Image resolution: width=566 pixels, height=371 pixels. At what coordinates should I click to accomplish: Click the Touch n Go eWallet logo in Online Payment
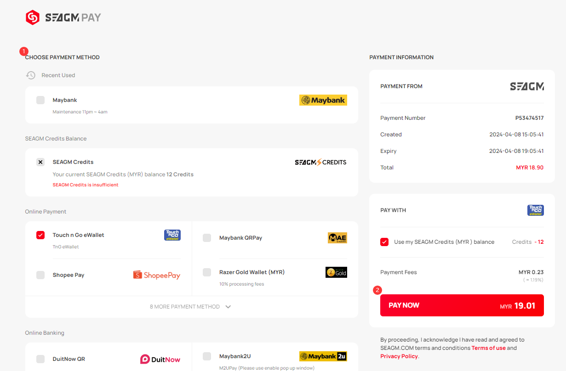coord(172,235)
